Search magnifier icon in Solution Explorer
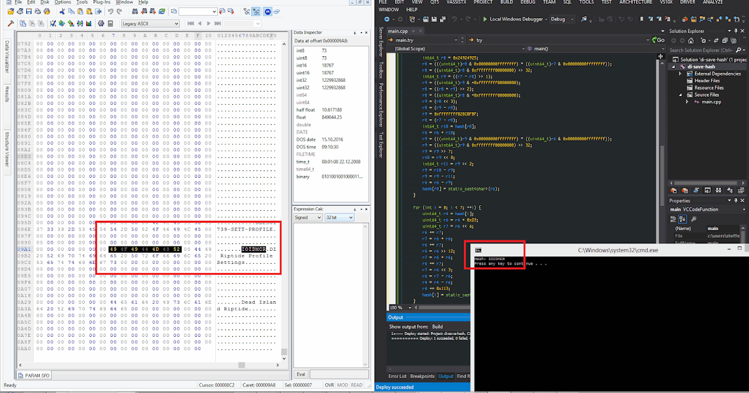This screenshot has width=749, height=393. coord(738,50)
